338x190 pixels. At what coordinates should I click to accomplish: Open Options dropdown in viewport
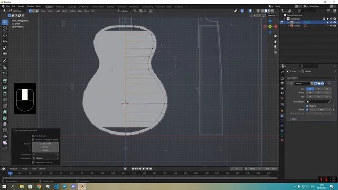[x=273, y=16]
